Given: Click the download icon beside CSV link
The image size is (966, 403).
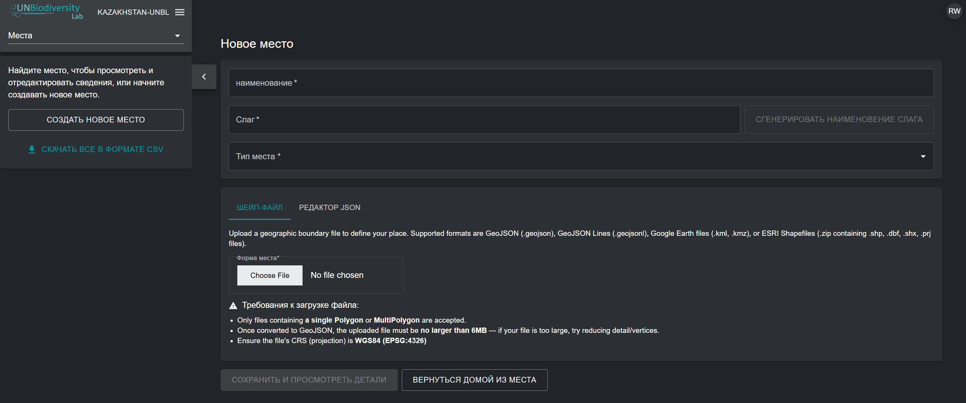Looking at the screenshot, I should pos(32,149).
